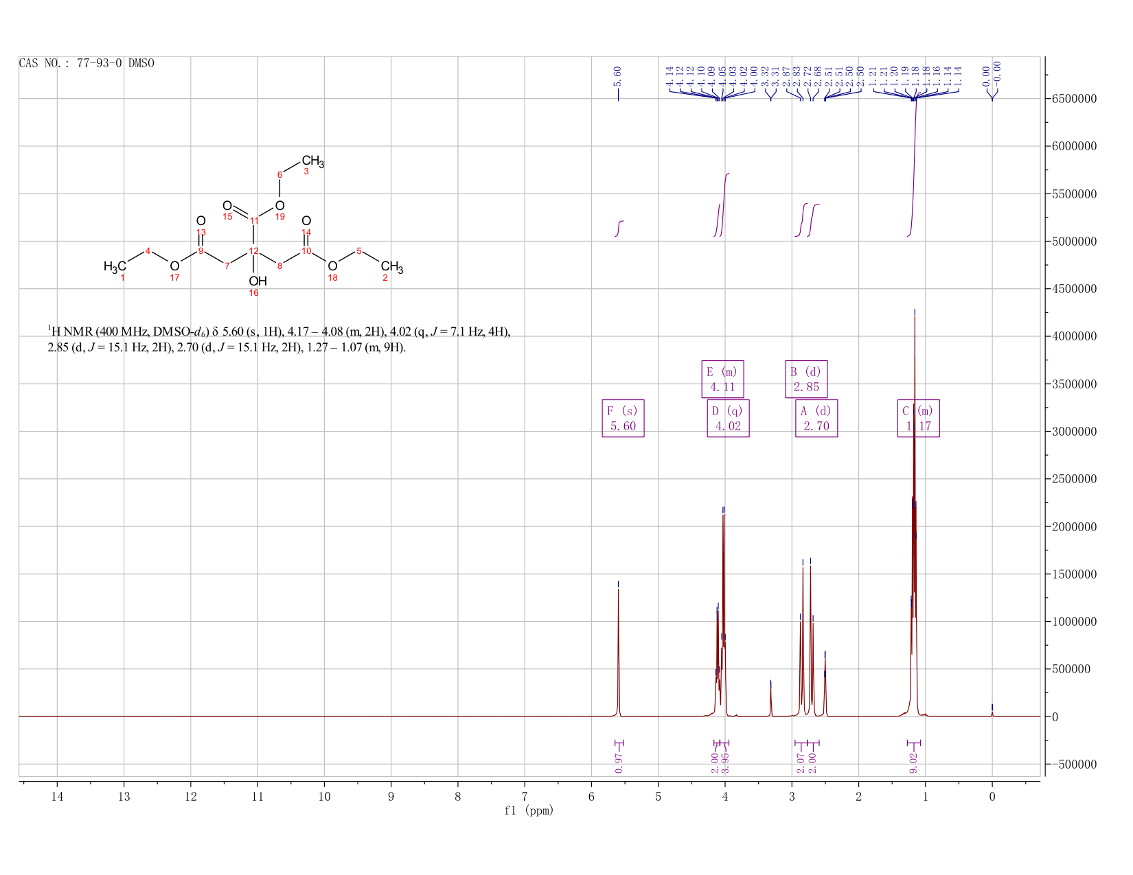Click the left H3C group labeled 1
The height and width of the screenshot is (875, 1133).
pyautogui.click(x=115, y=266)
